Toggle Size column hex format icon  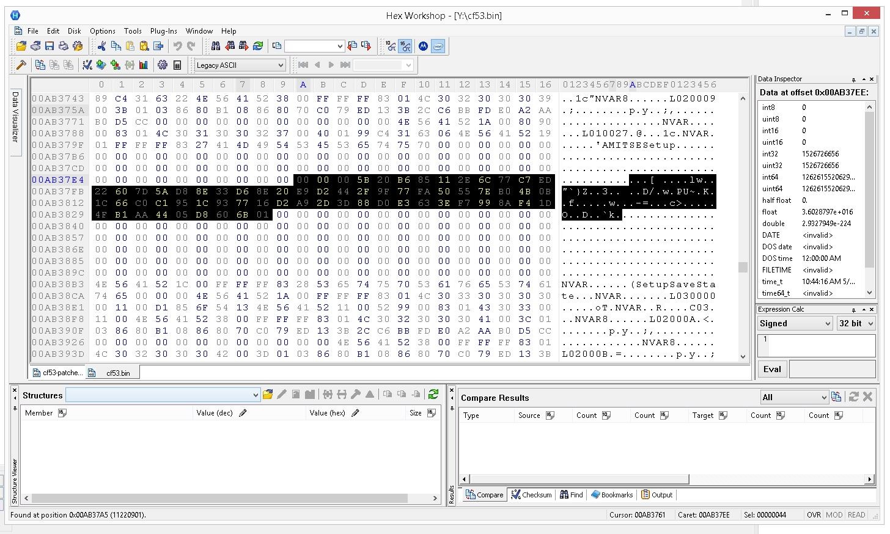tap(431, 413)
